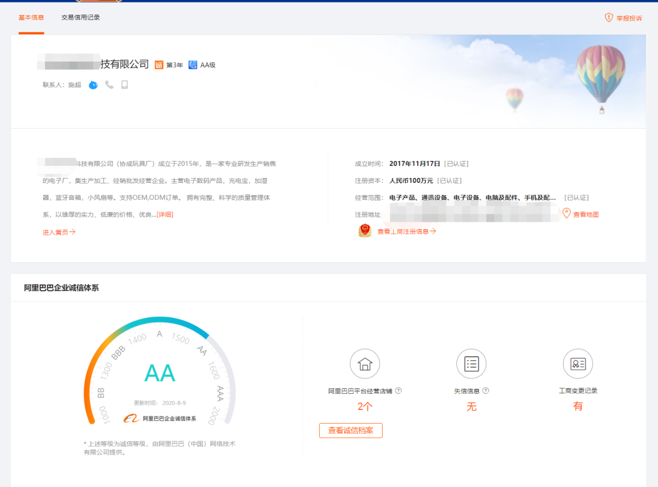Click the phone handset contact icon
This screenshot has width=658, height=487.
click(109, 85)
